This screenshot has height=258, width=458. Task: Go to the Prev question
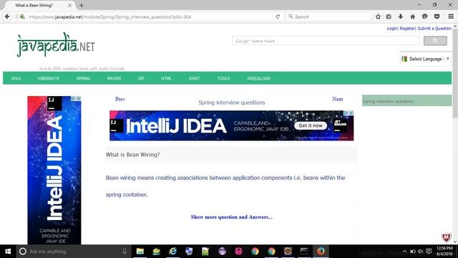point(120,99)
